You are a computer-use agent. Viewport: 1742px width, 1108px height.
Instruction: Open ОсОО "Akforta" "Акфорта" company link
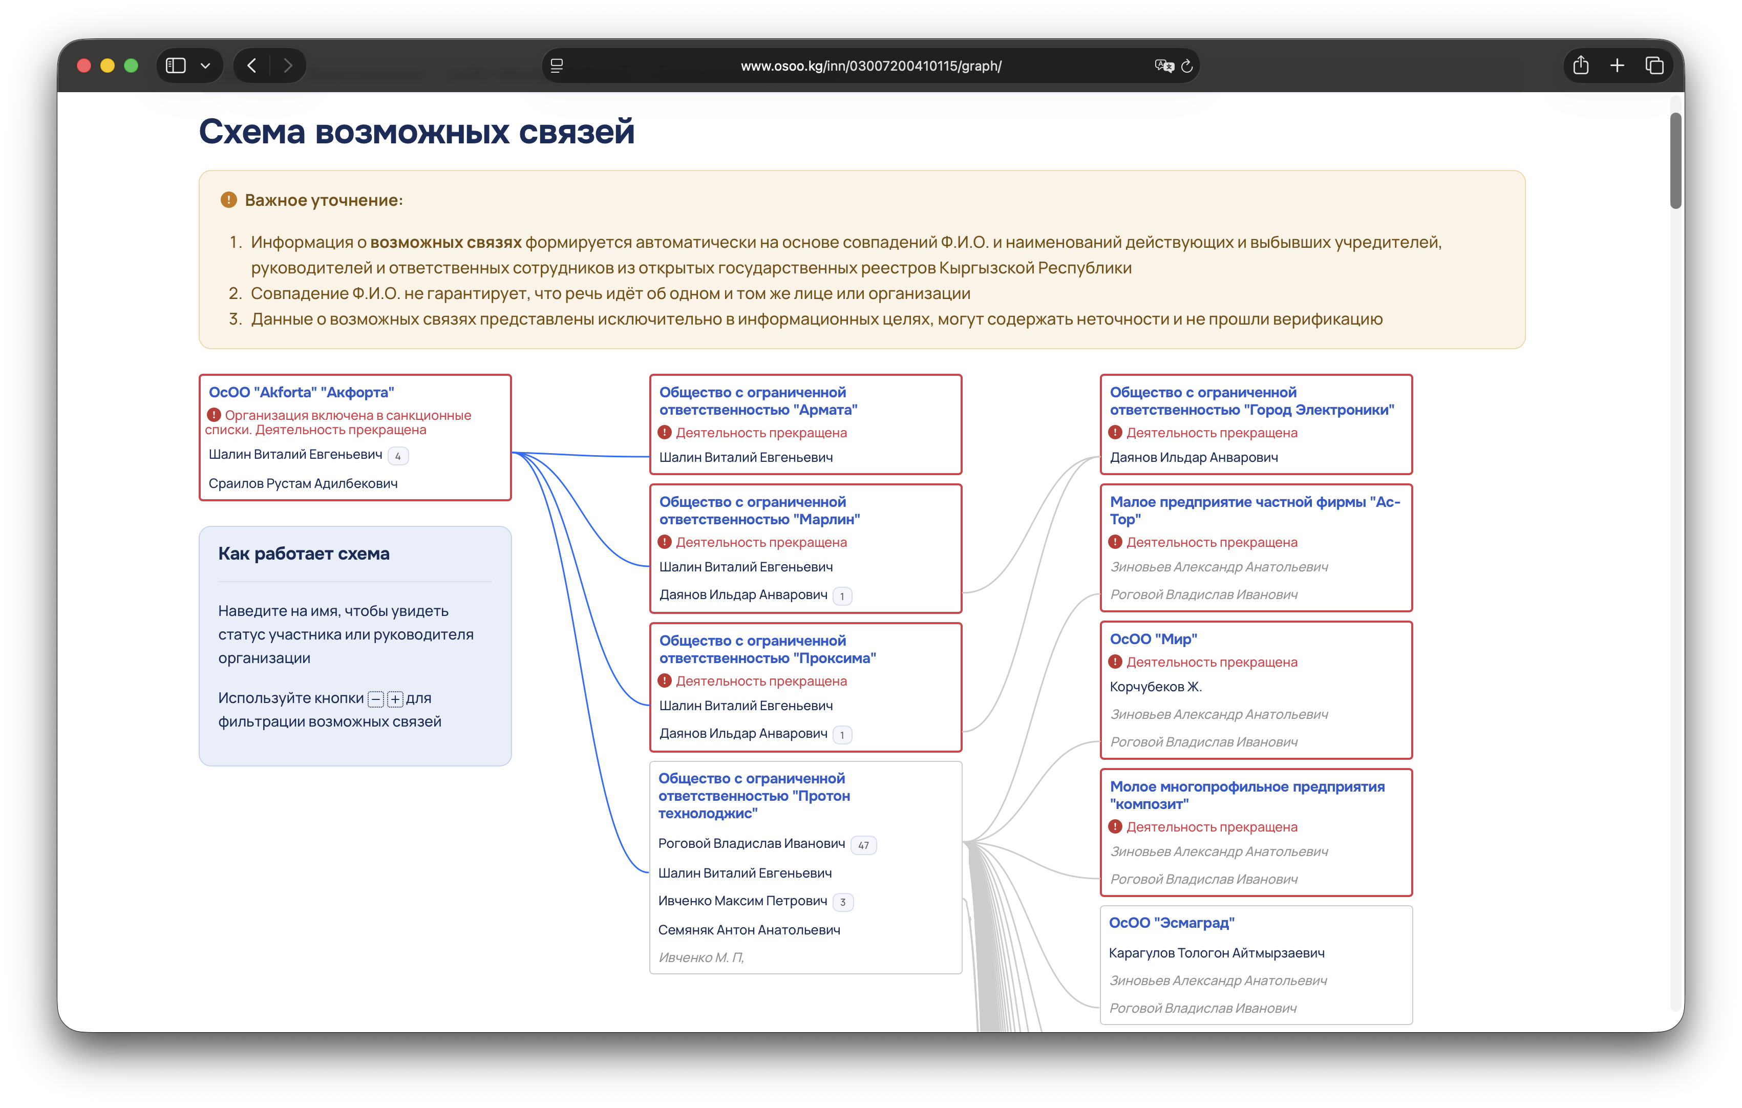click(302, 392)
